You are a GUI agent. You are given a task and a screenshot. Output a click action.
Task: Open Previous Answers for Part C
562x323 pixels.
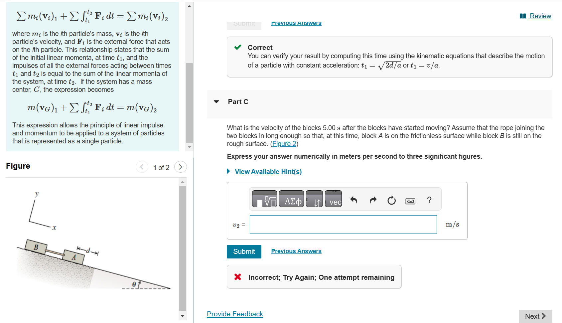[296, 251]
